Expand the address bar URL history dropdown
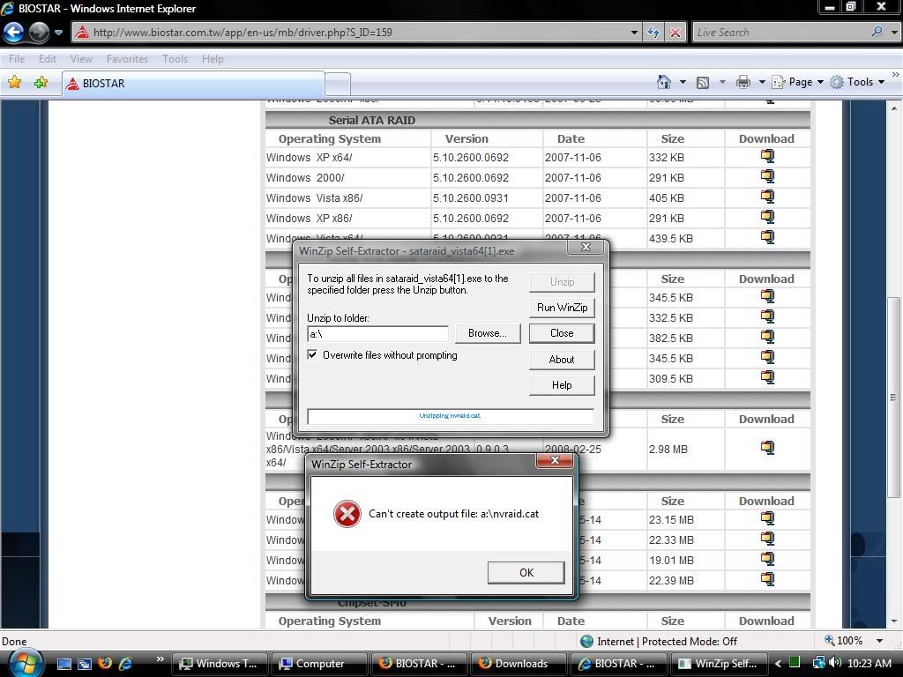903x677 pixels. pos(634,33)
